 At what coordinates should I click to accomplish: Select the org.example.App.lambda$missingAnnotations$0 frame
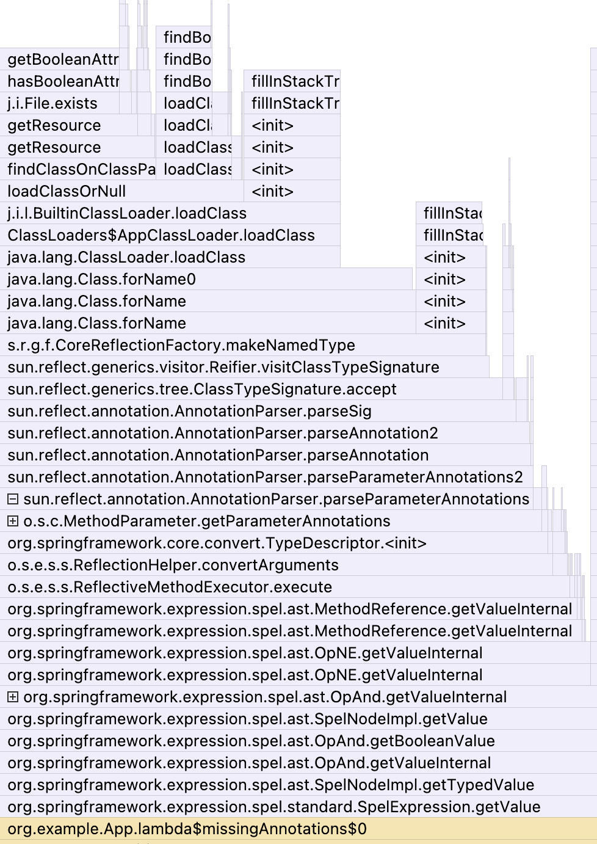(298, 829)
